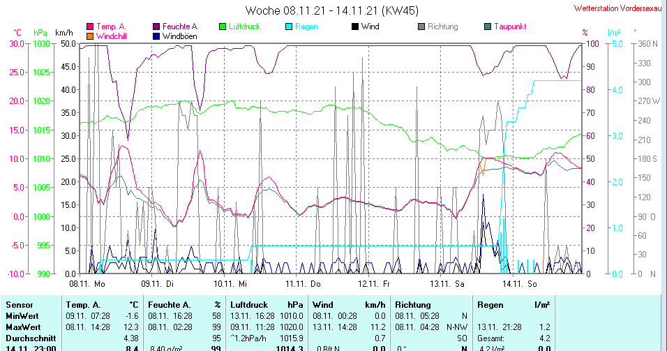
Task: Click the pink Temp. A. legend swatch
Action: 90,27
